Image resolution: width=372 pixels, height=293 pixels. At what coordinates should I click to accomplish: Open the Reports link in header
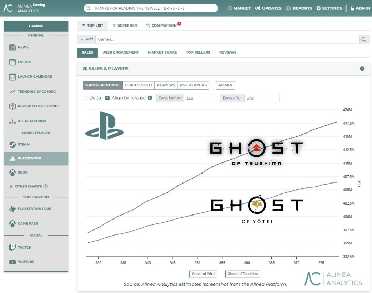click(299, 8)
